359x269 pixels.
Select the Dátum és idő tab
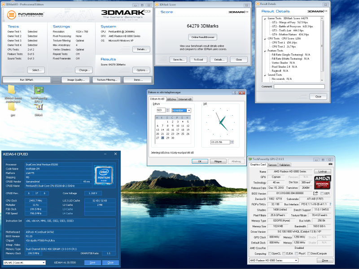point(158,99)
